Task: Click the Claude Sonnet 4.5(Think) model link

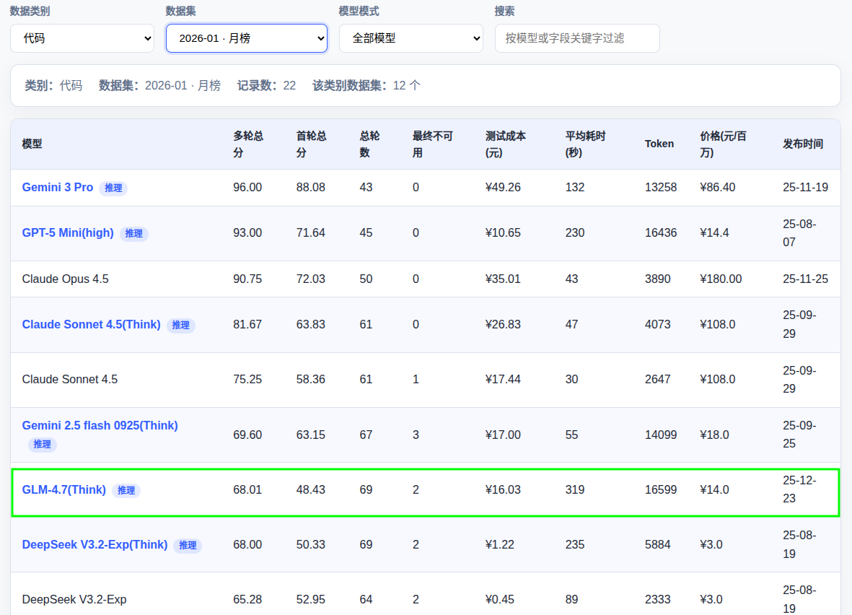Action: click(91, 324)
